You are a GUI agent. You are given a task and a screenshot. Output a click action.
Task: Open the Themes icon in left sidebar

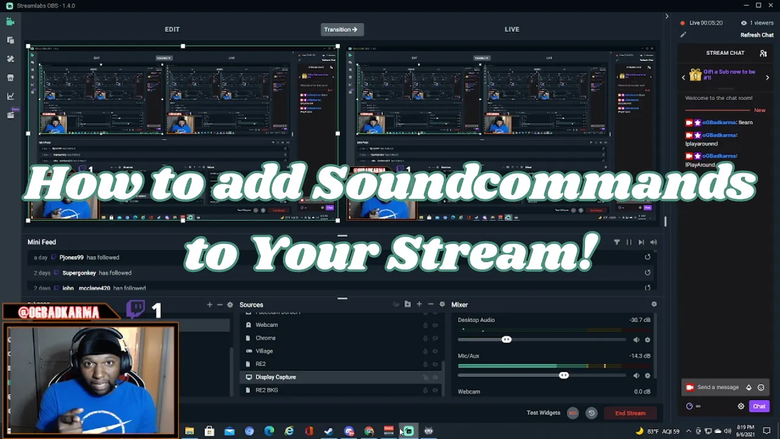[10, 59]
